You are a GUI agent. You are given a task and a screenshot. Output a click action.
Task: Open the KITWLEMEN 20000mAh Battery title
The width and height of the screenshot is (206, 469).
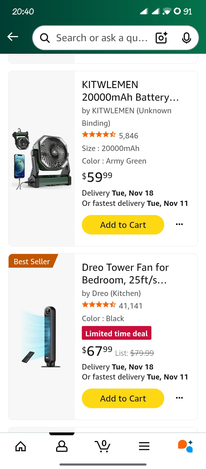pyautogui.click(x=130, y=91)
